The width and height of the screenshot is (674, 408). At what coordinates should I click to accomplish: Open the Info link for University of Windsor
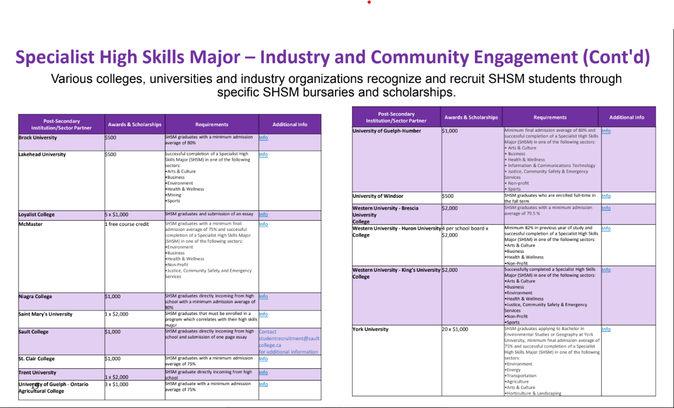tap(606, 196)
